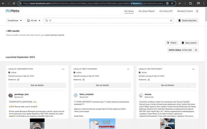Open Branded Content tab

pyautogui.click(x=185, y=11)
